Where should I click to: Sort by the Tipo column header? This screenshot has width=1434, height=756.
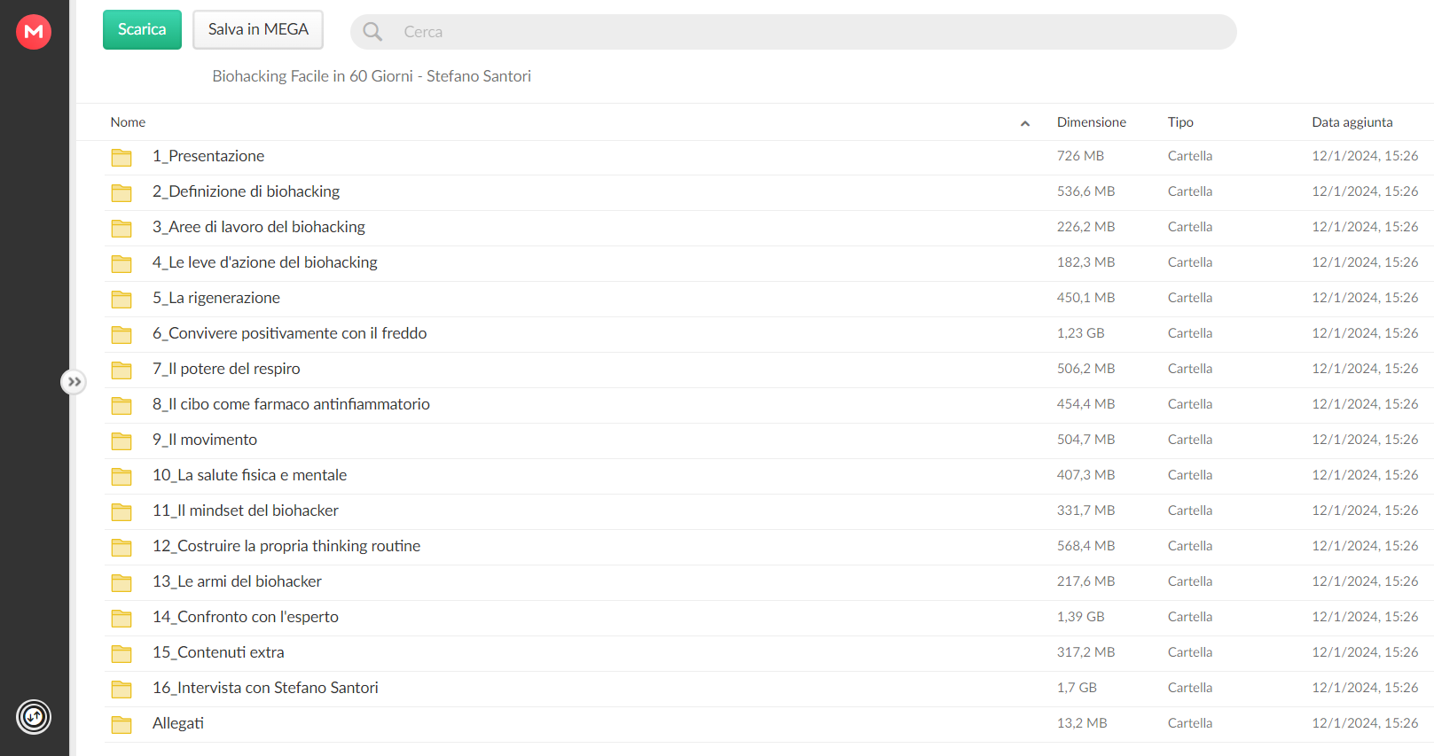[x=1180, y=122]
